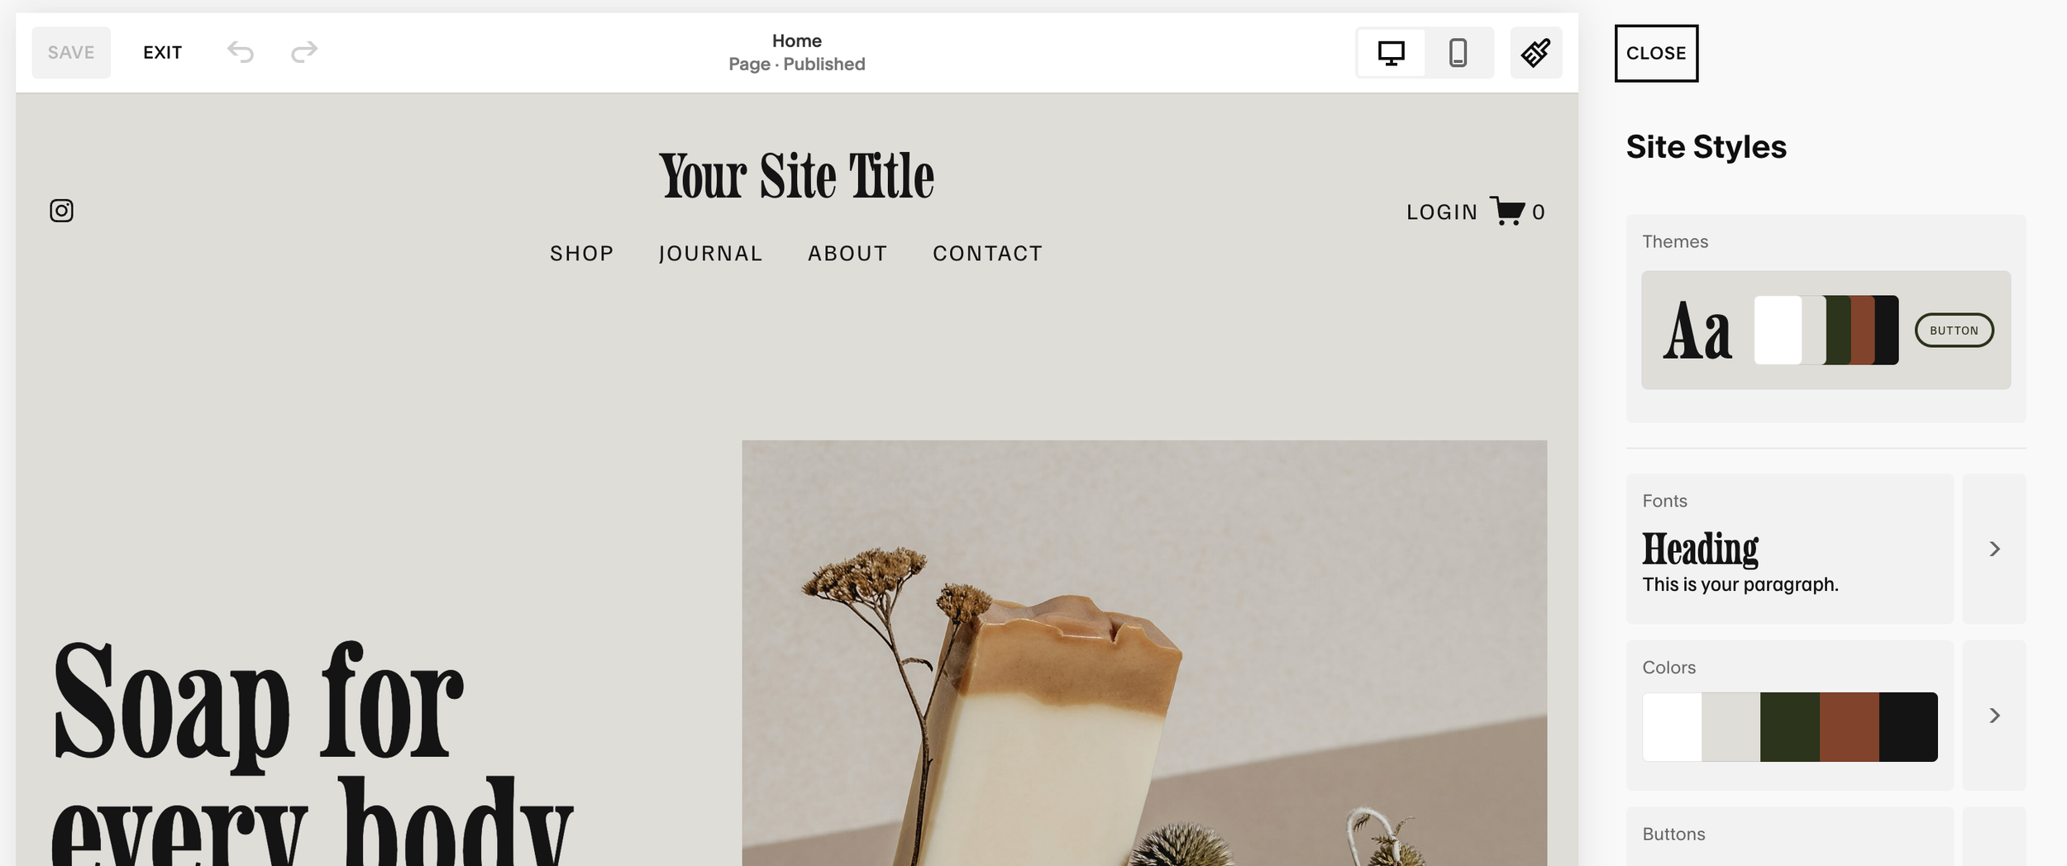The width and height of the screenshot is (2067, 866).
Task: Click the redo arrow icon
Action: tap(304, 52)
